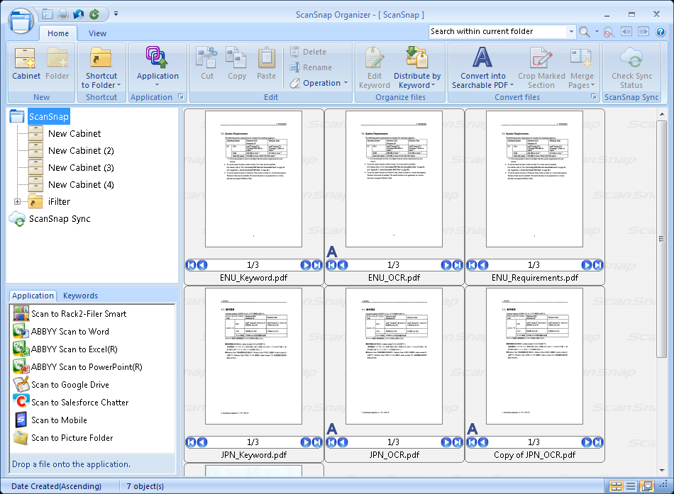Image resolution: width=674 pixels, height=494 pixels.
Task: Expand the iFilter tree node
Action: (17, 202)
